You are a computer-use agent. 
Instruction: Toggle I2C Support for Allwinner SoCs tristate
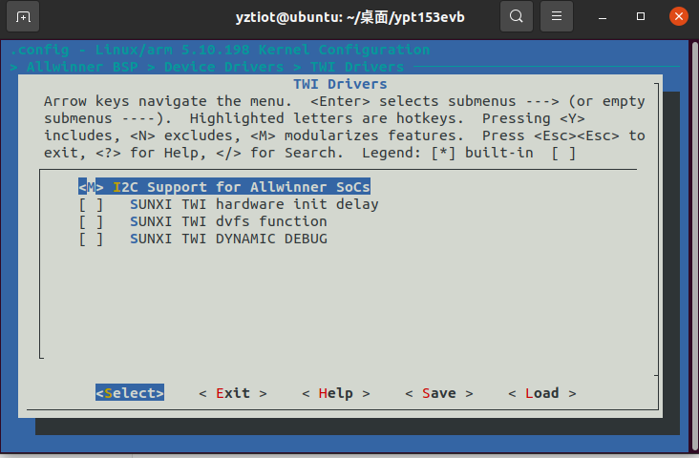click(91, 187)
